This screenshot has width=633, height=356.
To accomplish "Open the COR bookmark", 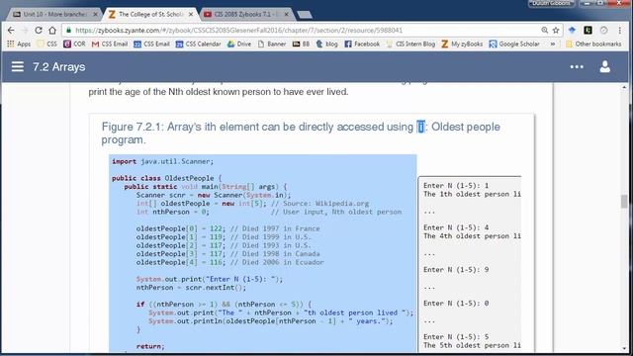I will (74, 44).
